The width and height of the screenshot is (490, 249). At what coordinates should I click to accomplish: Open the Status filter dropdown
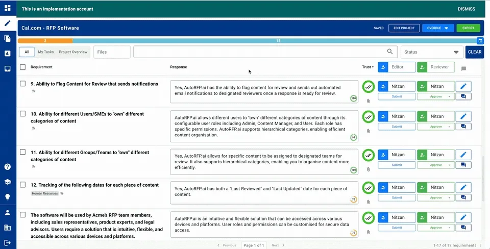coord(432,52)
